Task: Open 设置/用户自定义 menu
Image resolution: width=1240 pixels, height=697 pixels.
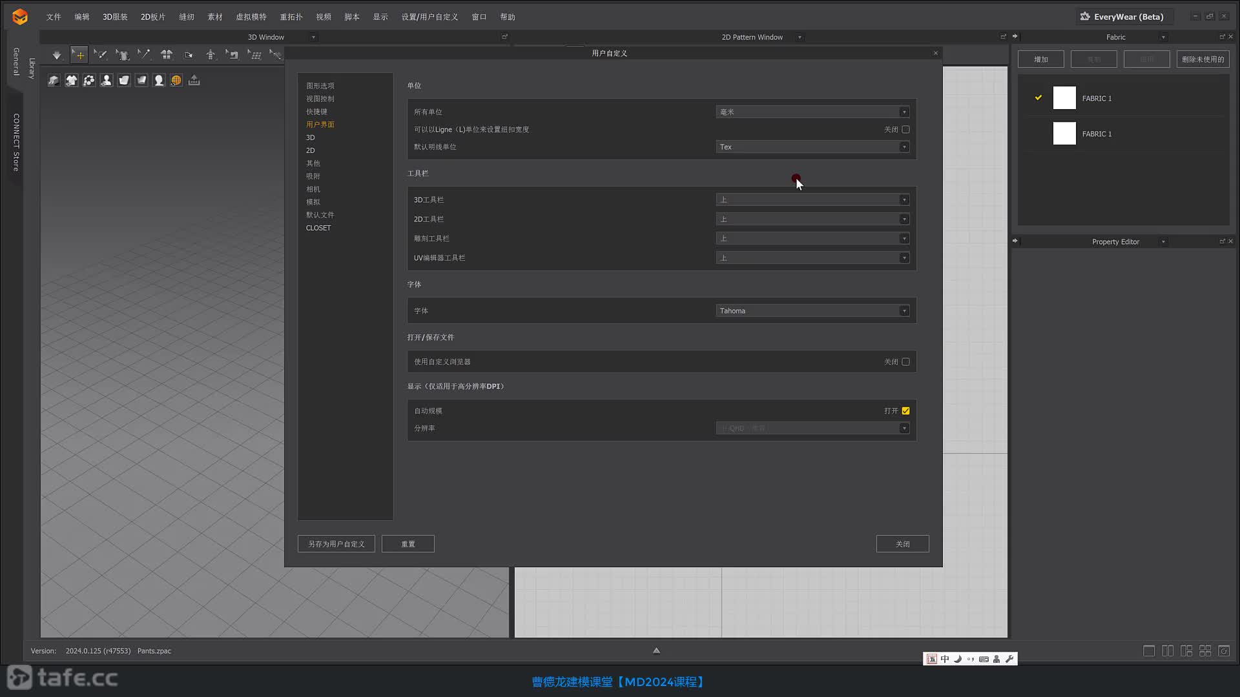Action: click(429, 17)
